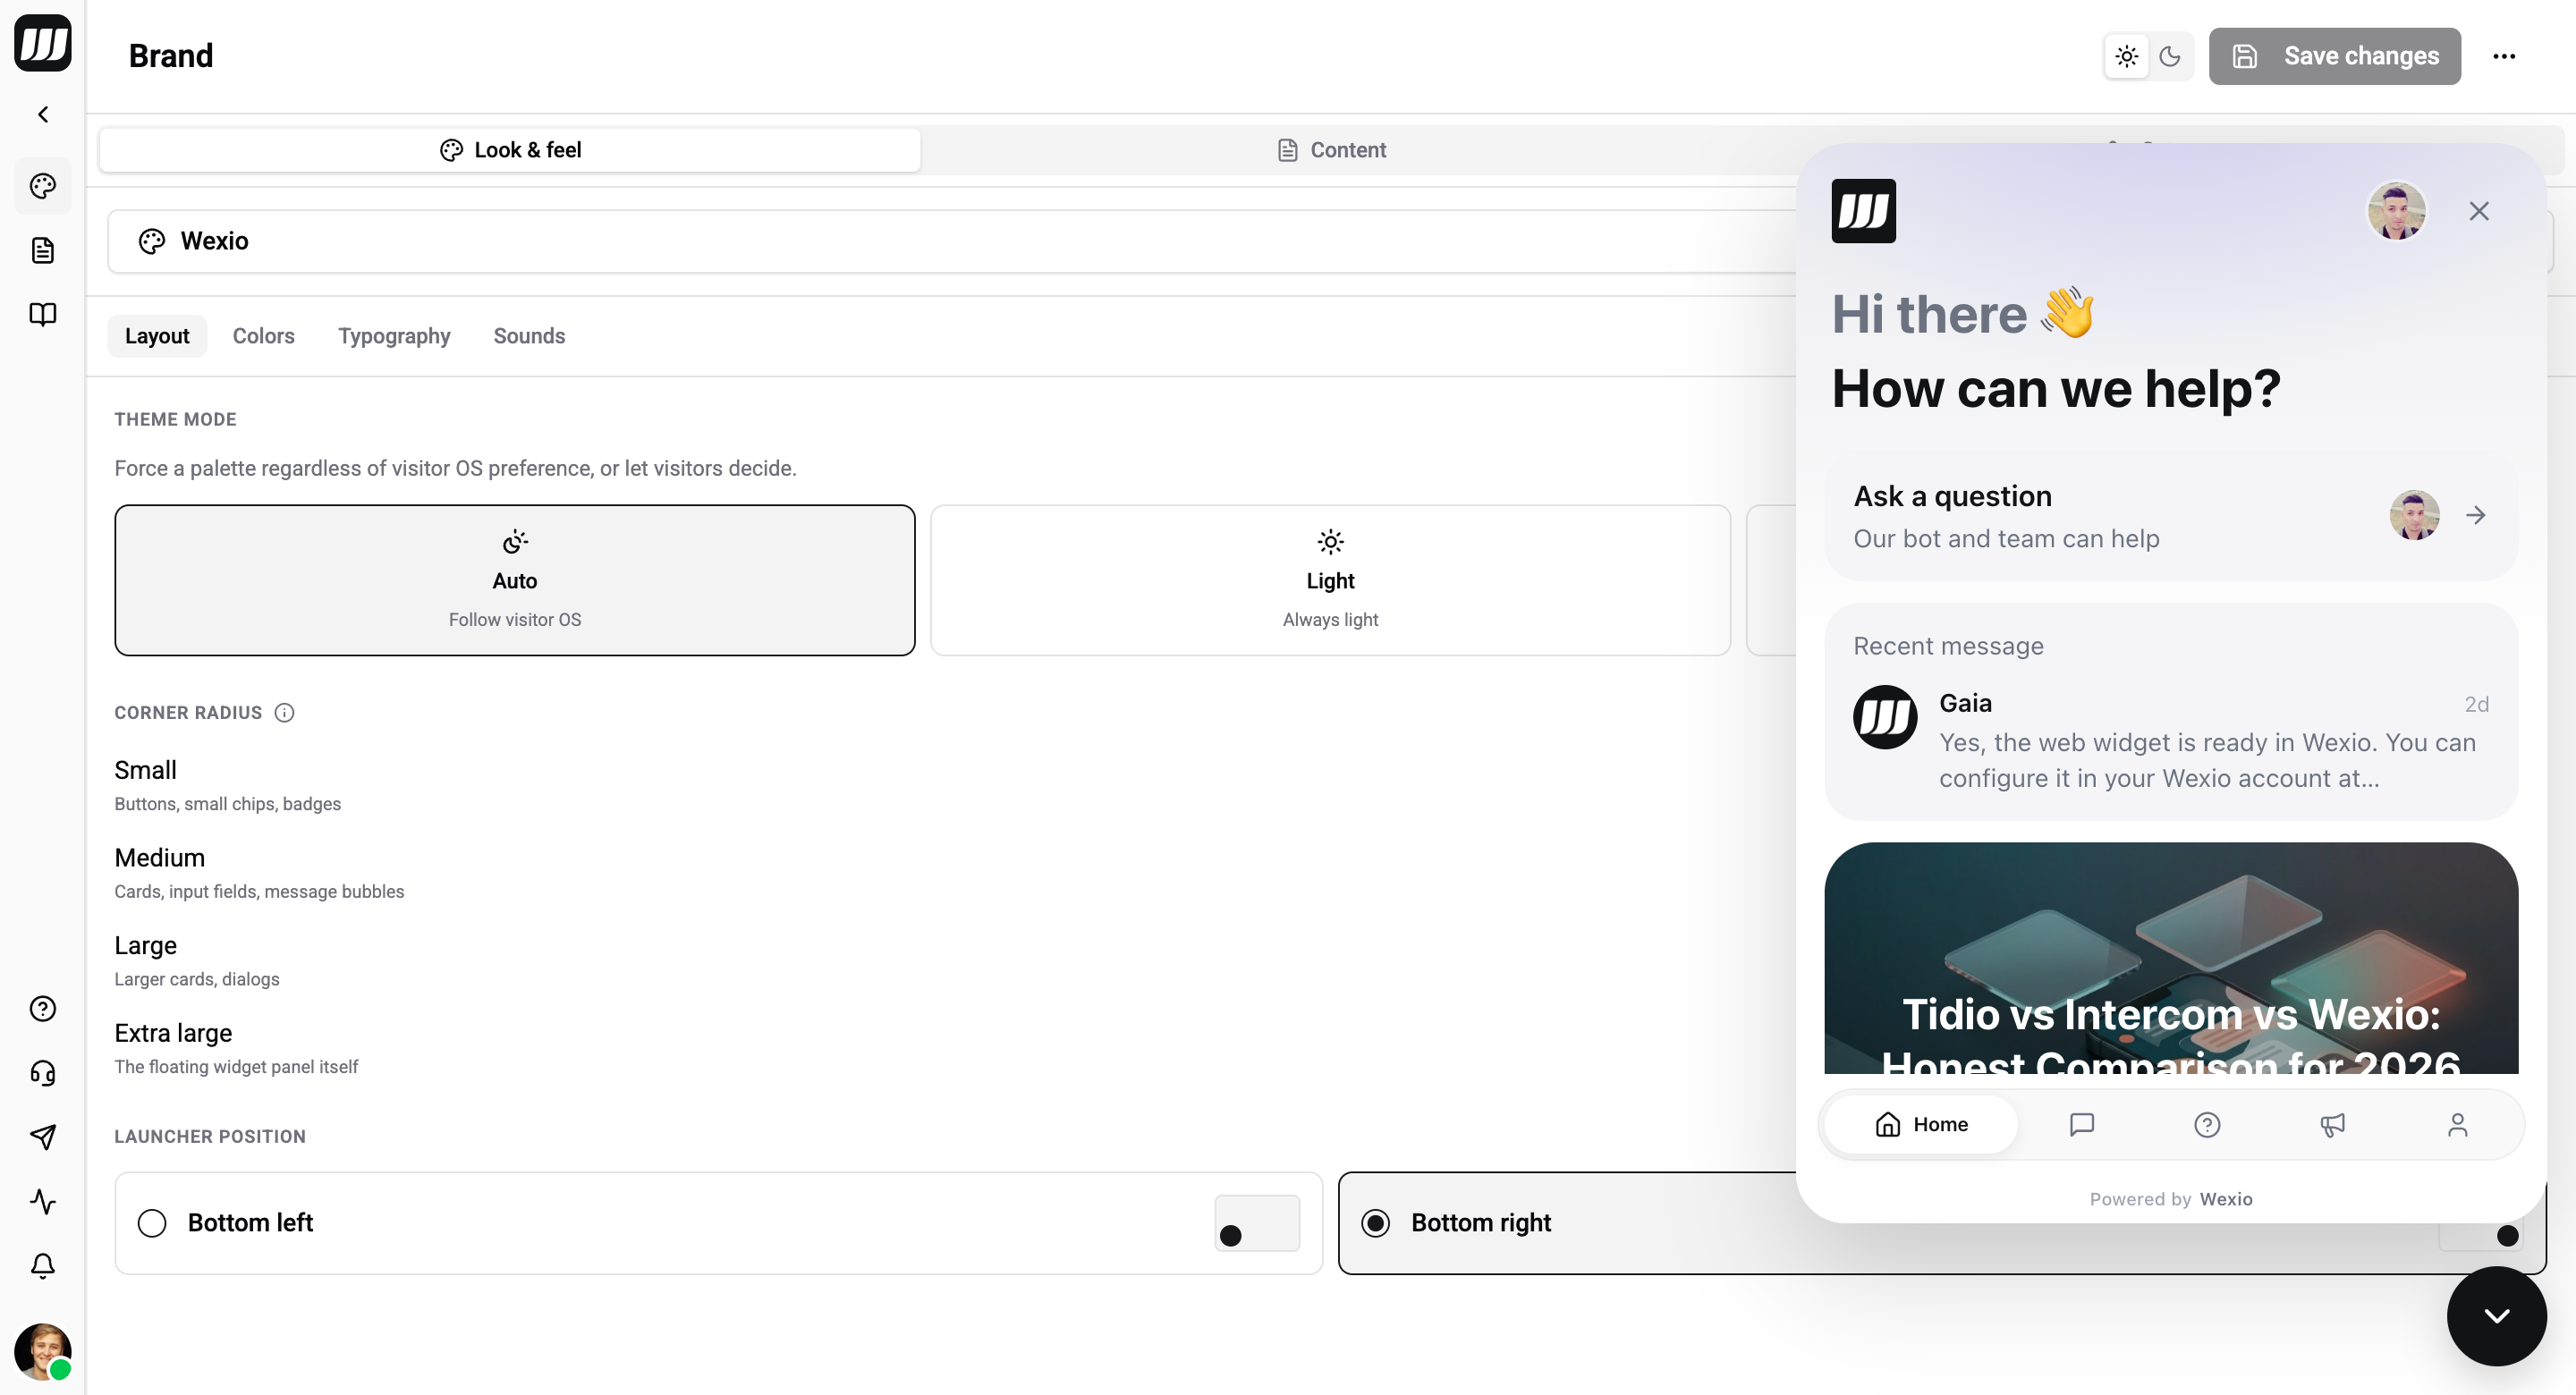Open the book knowledge icon in sidebar
Image resolution: width=2576 pixels, height=1395 pixels.
point(43,314)
